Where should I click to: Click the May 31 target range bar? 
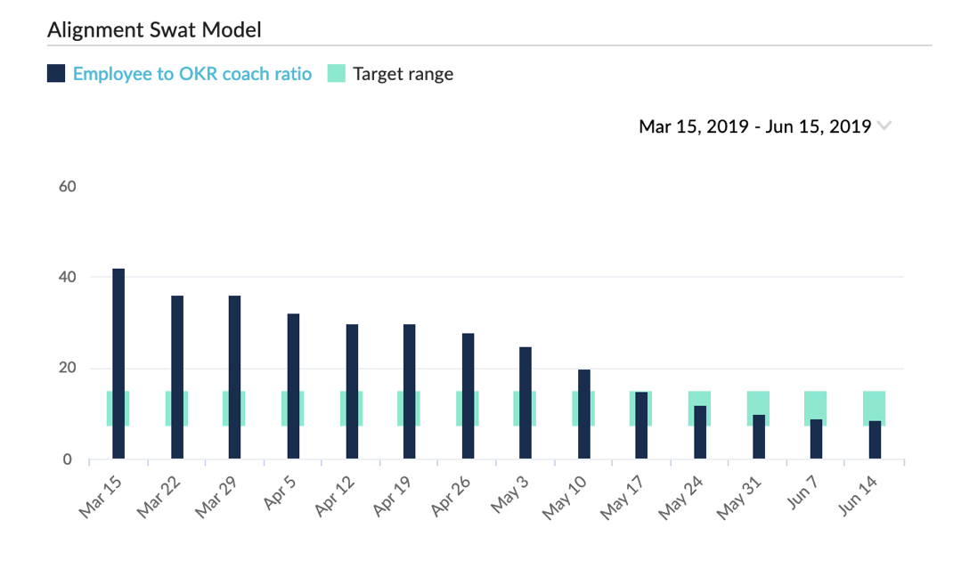[x=758, y=402]
